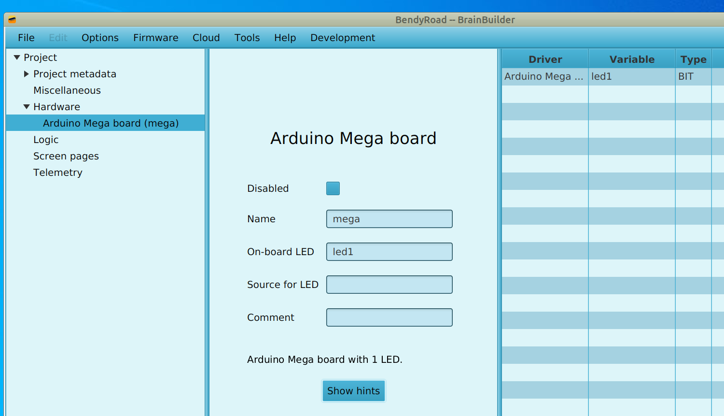
Task: Click the 'Arduino Mega board with 1 LED.' description
Action: click(x=325, y=359)
